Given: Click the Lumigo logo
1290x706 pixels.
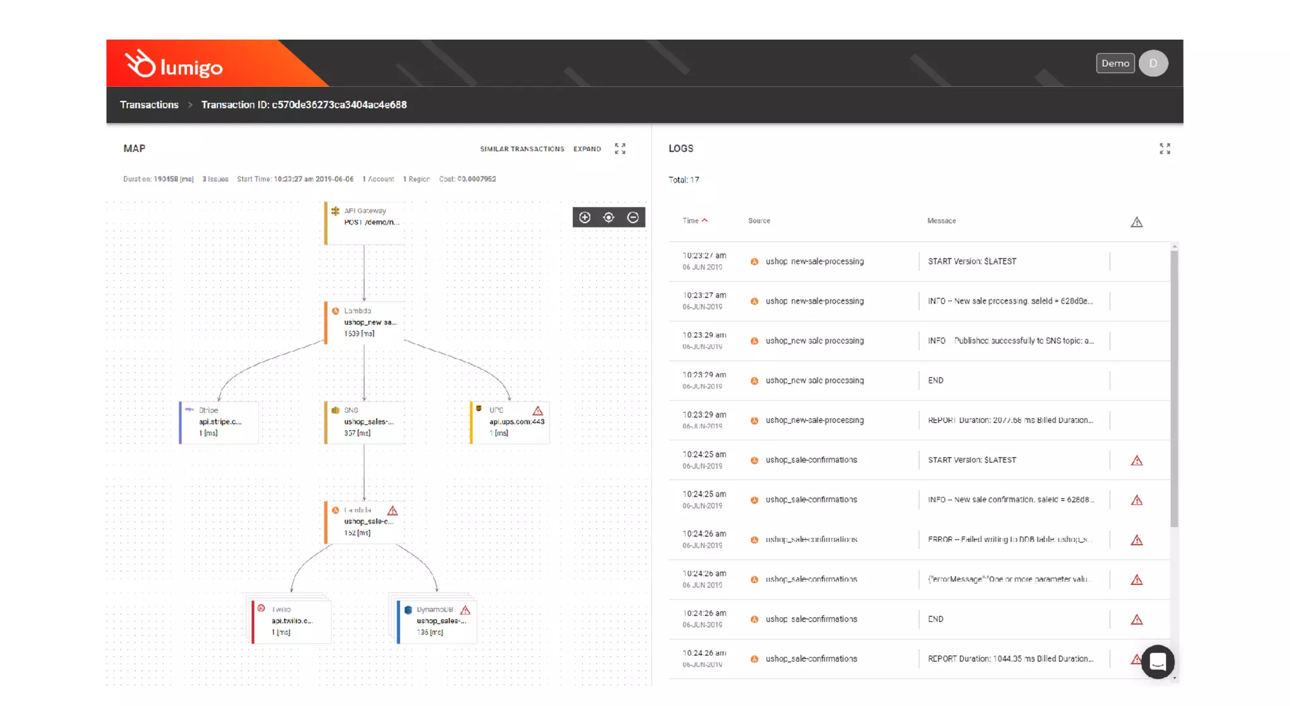Looking at the screenshot, I should point(174,64).
